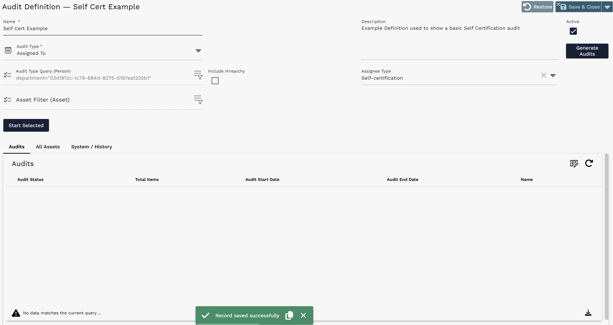
Task: Sort by Audit Start Date column
Action: click(x=262, y=179)
